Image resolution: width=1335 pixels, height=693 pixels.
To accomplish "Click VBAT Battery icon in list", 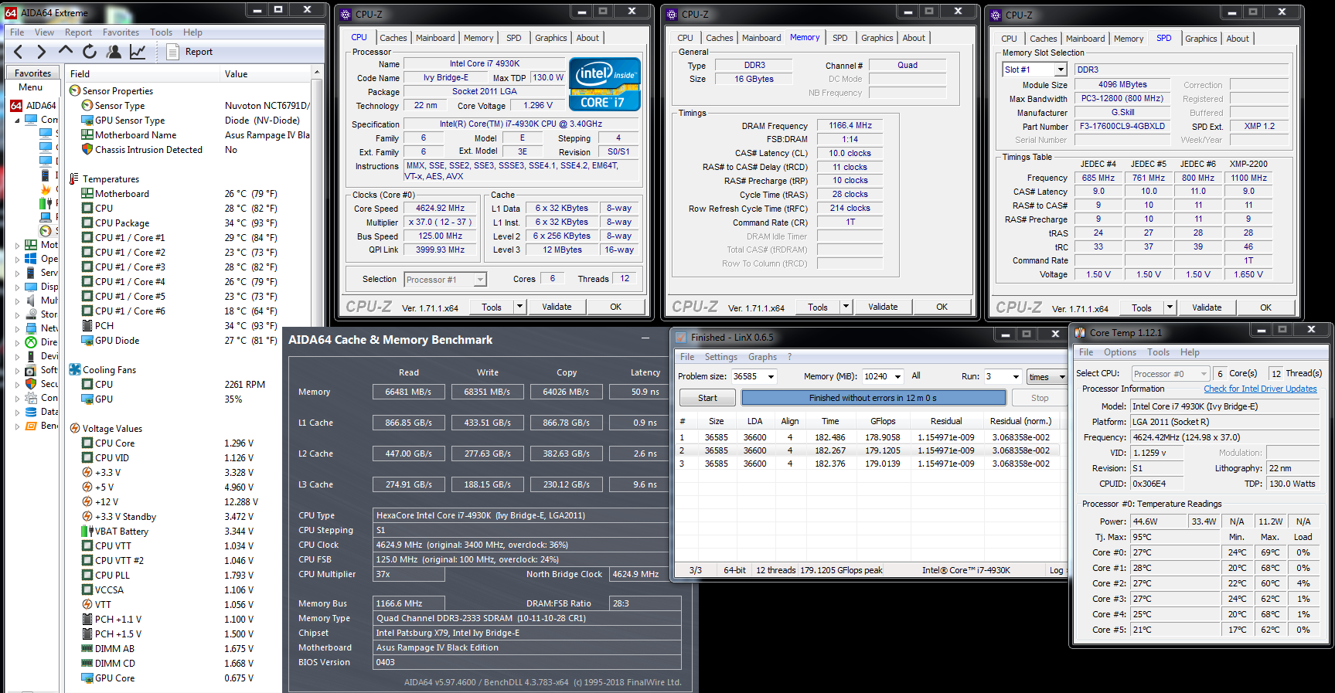I will click(x=87, y=532).
